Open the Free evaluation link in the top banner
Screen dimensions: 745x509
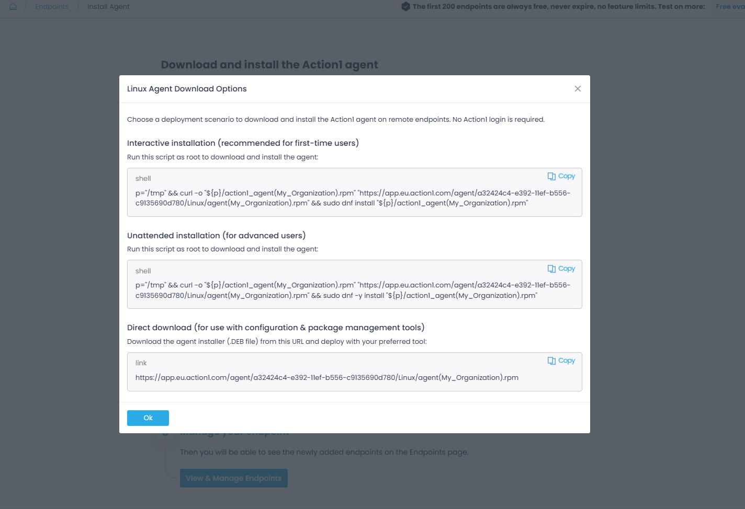pos(730,7)
